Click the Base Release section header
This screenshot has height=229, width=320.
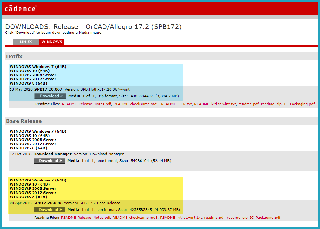(24, 121)
